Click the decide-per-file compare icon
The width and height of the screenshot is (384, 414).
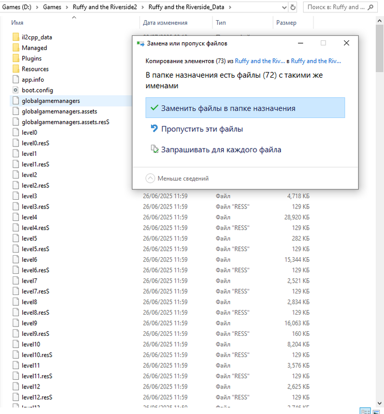point(154,149)
